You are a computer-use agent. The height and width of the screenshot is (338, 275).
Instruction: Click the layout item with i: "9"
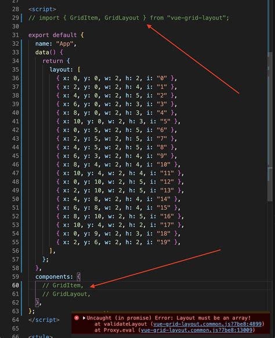(x=117, y=155)
